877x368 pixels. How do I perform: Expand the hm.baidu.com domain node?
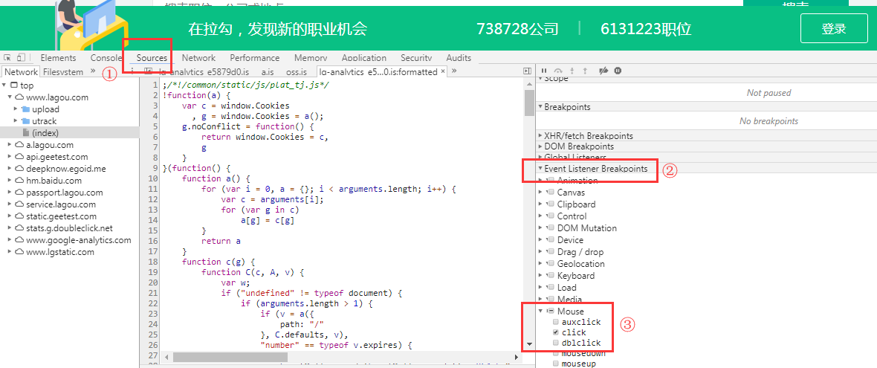10,180
